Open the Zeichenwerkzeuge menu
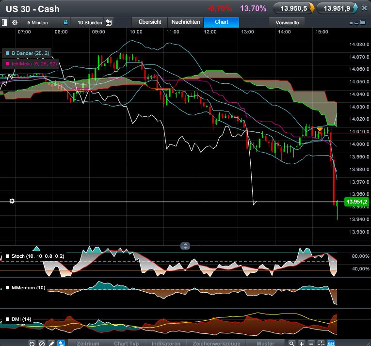The image size is (371, 346). click(x=216, y=344)
